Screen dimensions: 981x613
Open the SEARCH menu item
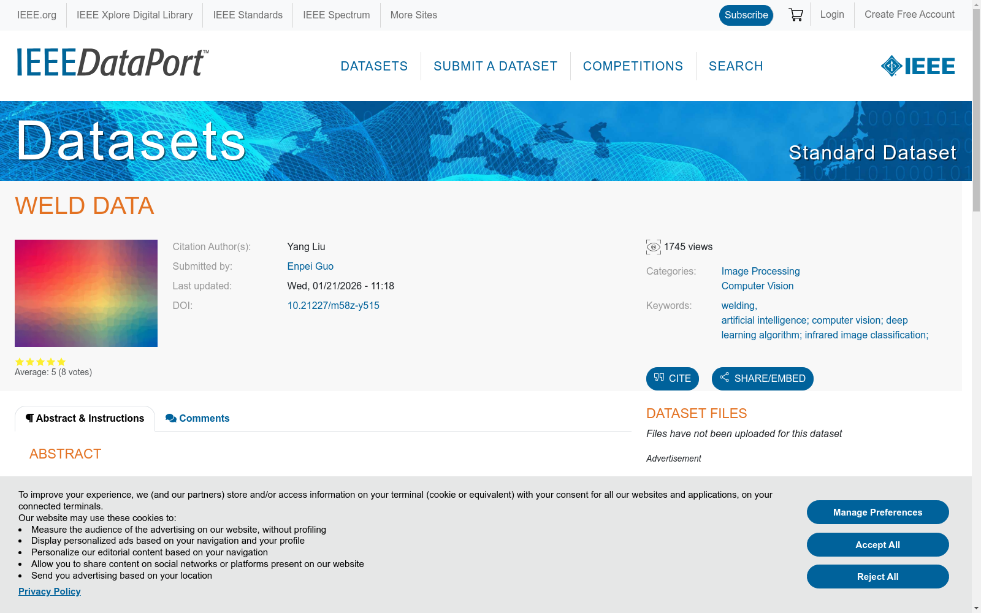tap(736, 66)
